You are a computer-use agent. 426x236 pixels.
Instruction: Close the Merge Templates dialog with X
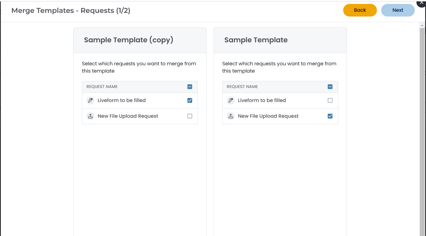tap(421, 3)
